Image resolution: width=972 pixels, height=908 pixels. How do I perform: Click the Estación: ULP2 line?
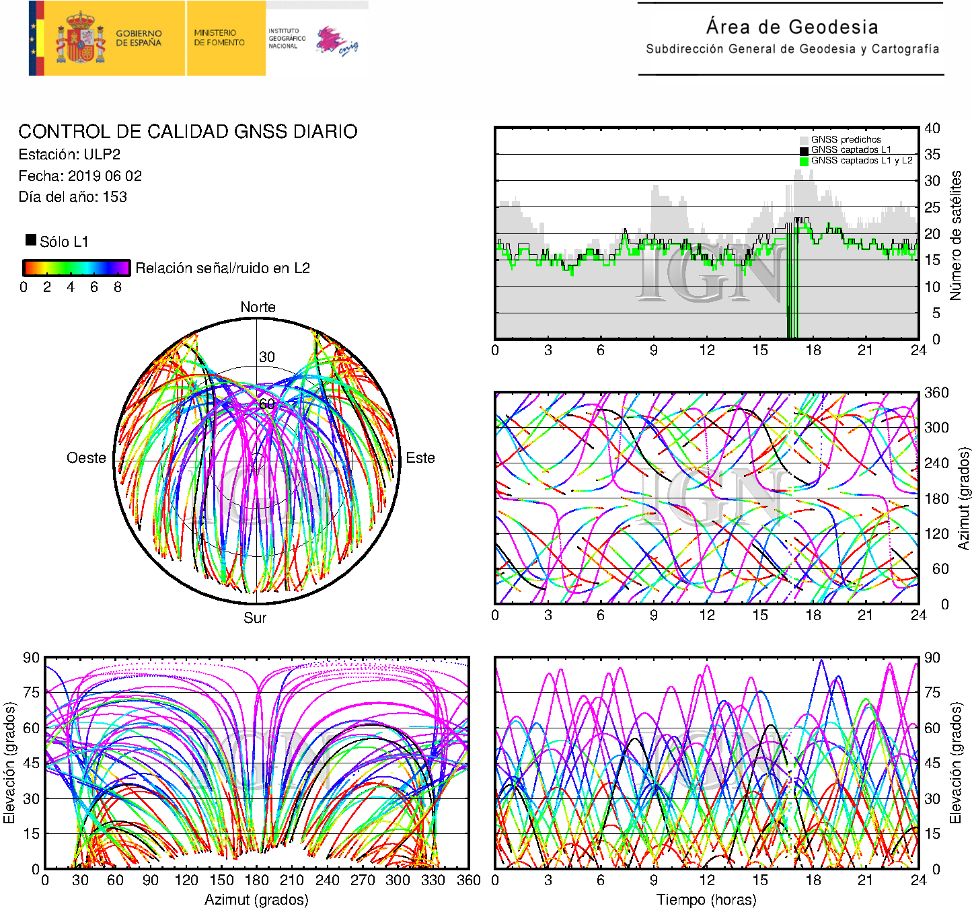click(69, 154)
